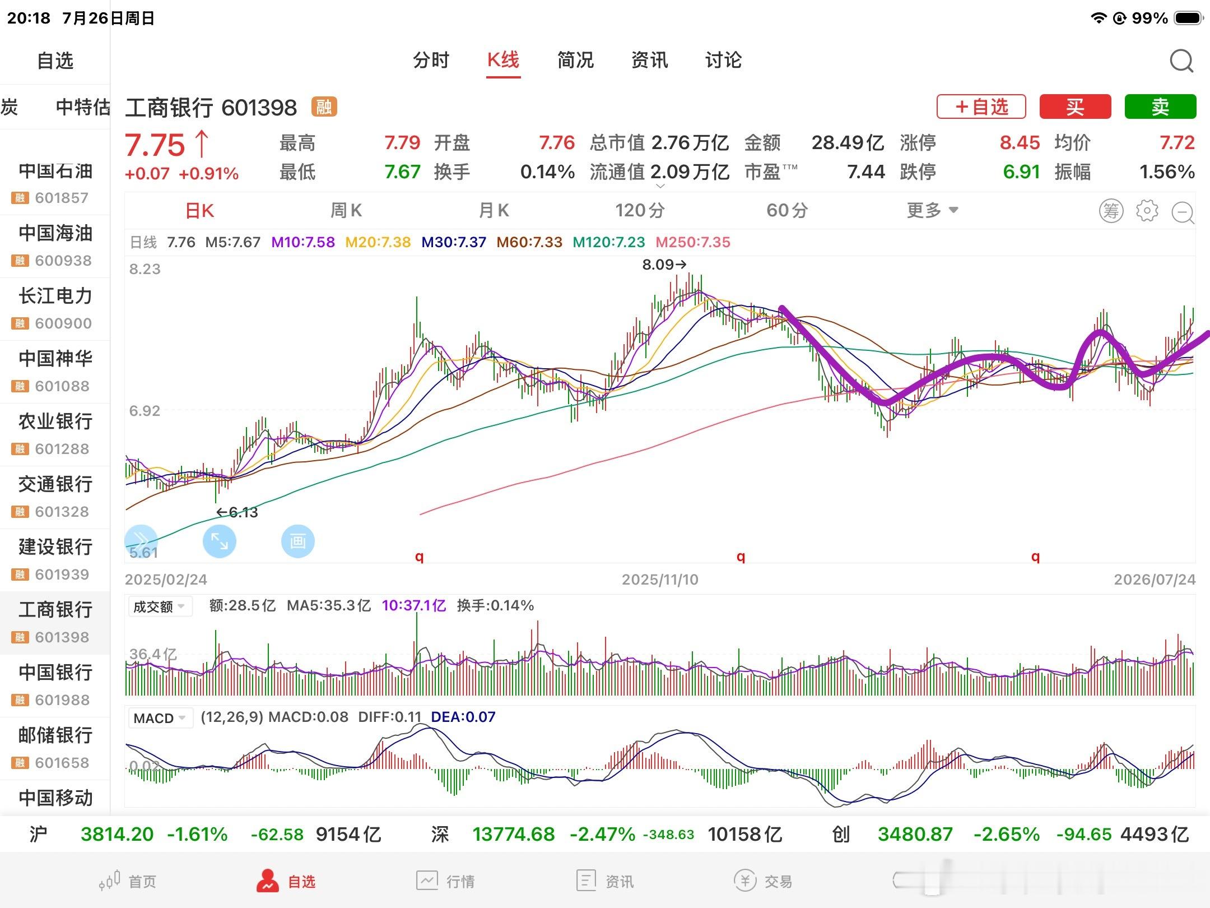1210x908 pixels.
Task: Expand the 更多 timeframe dropdown
Action: coord(933,210)
